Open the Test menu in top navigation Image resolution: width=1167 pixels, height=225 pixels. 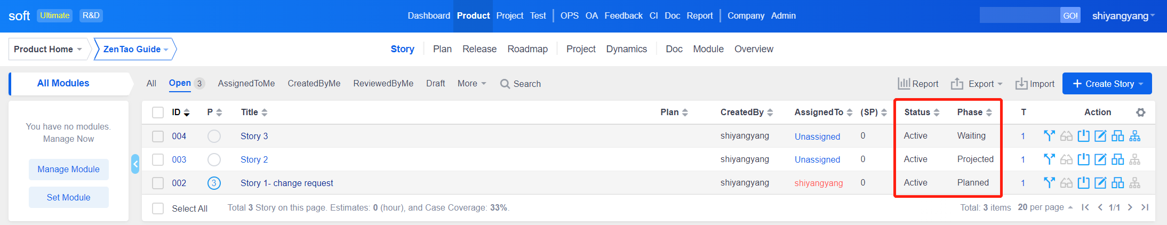click(x=538, y=16)
